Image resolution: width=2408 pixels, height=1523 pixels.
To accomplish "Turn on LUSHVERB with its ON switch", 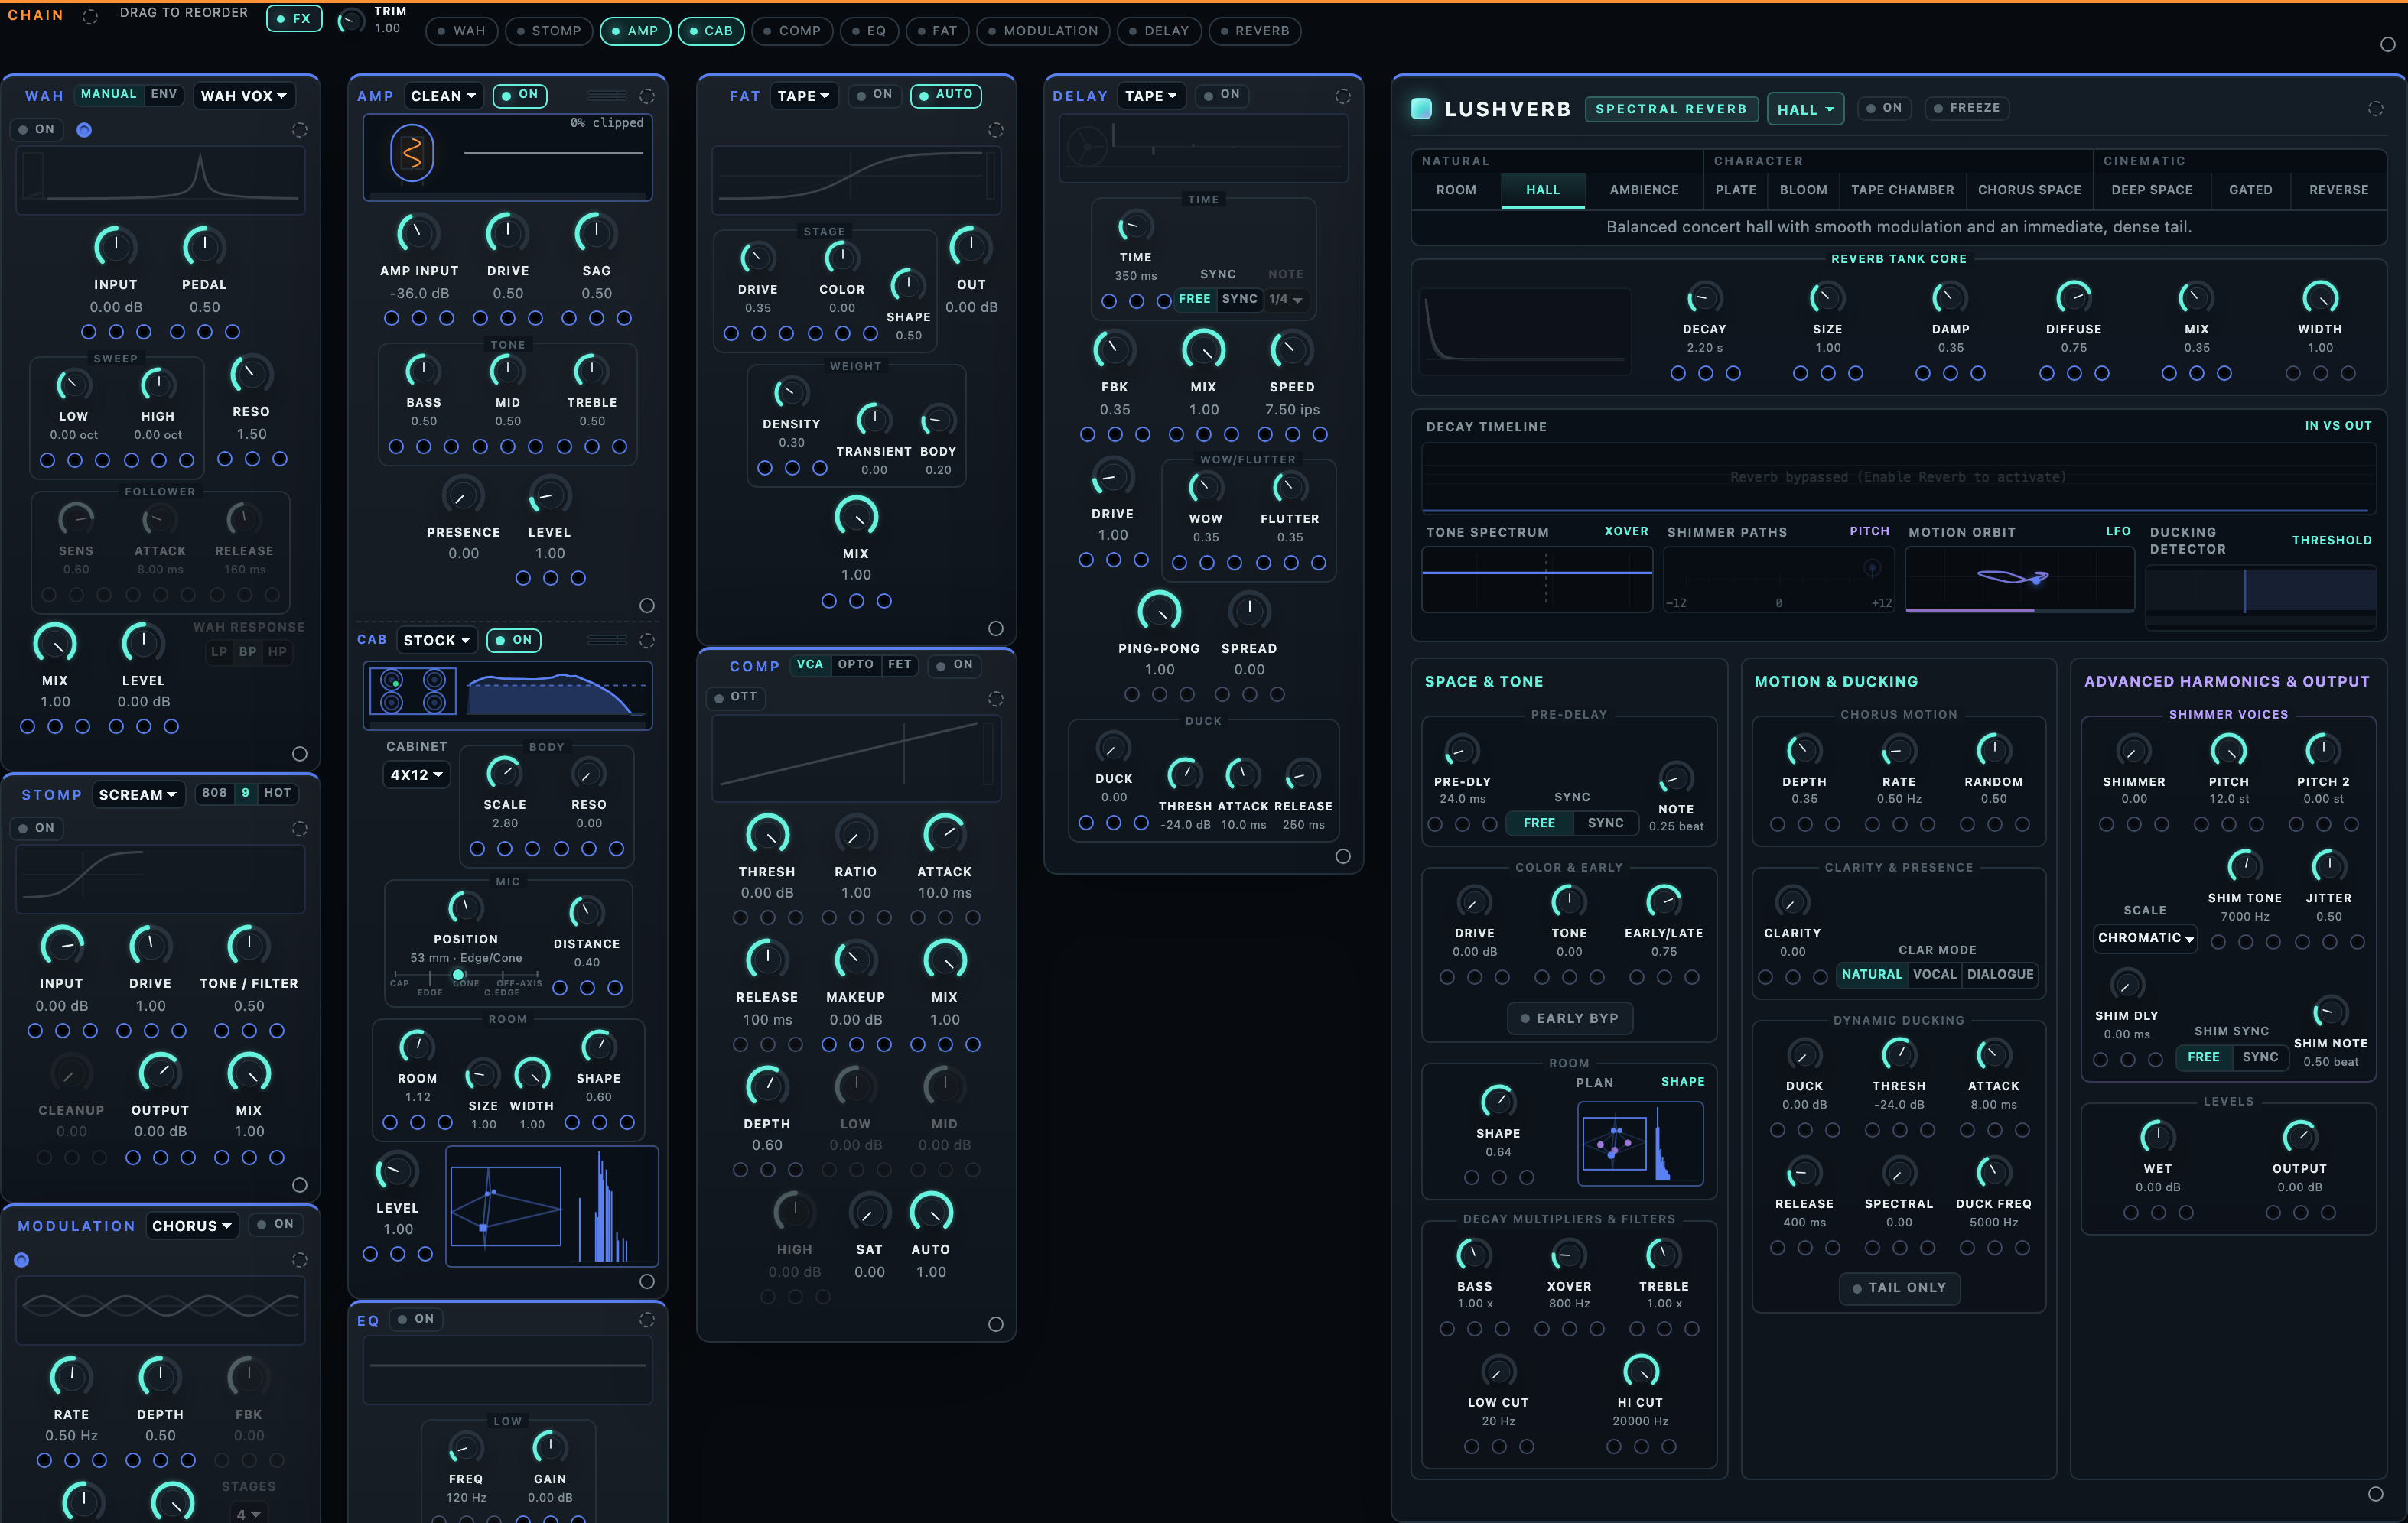I will tap(1884, 108).
